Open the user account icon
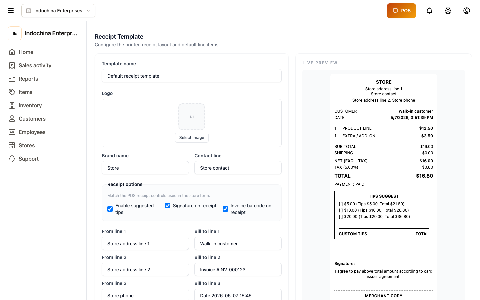 coord(467,11)
